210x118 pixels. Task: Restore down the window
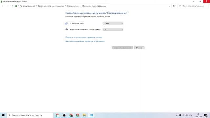coord(200,1)
